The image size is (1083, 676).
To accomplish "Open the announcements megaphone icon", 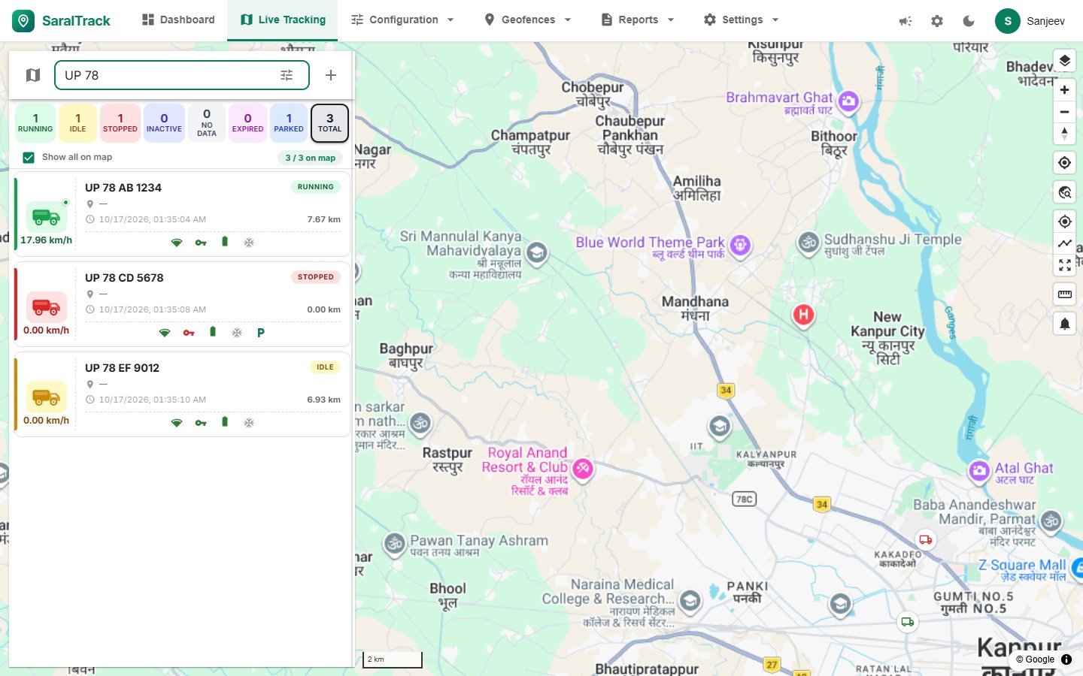I will pos(906,21).
